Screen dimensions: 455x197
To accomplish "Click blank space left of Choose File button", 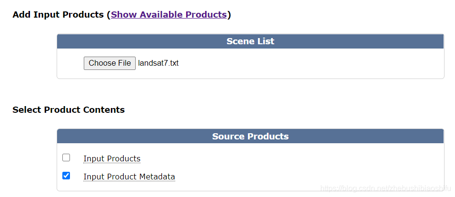I will (x=70, y=63).
